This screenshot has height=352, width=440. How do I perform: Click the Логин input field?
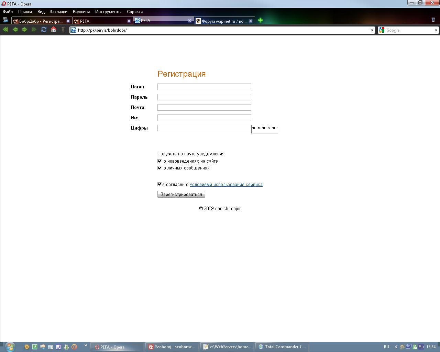tap(204, 87)
